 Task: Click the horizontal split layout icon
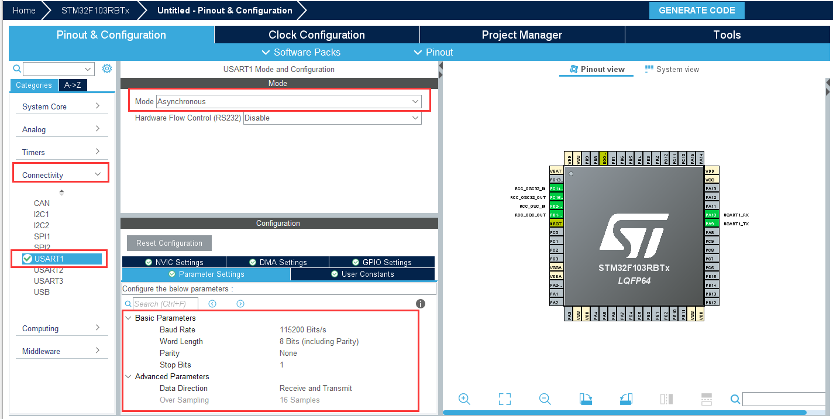tap(707, 399)
